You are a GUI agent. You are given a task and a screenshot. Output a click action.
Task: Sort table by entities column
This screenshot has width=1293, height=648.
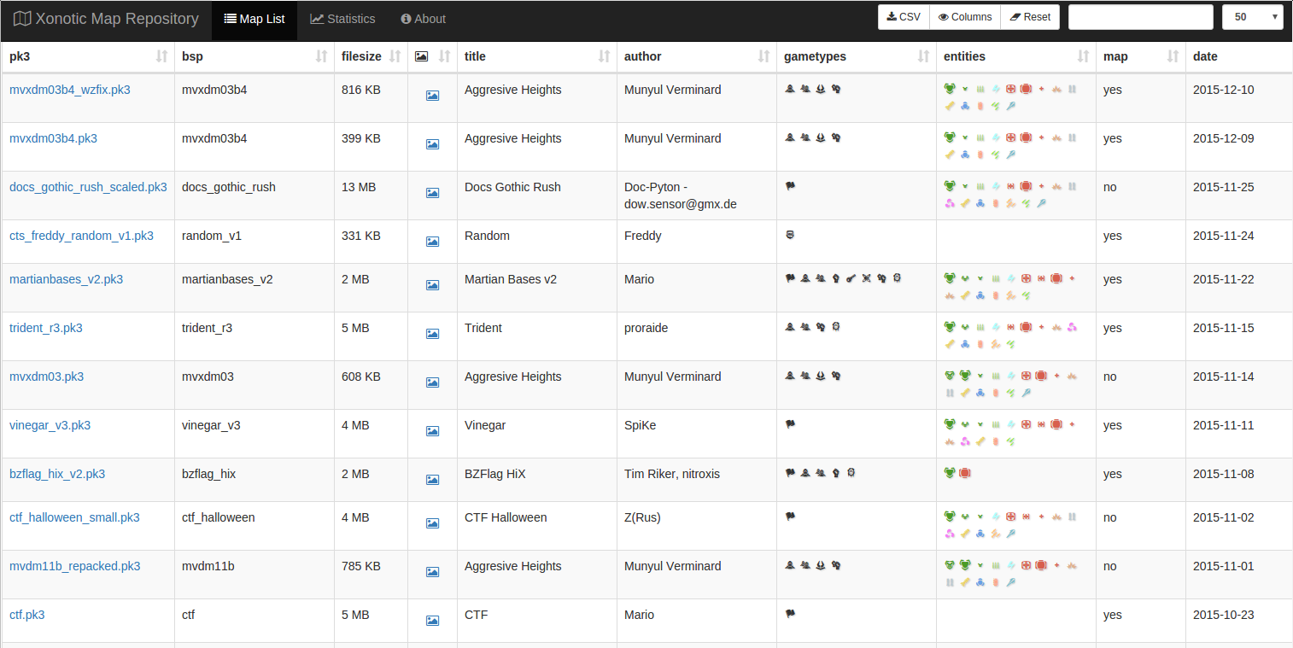[1016, 56]
